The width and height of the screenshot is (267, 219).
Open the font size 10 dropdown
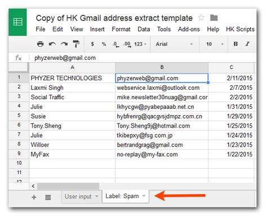tap(215, 44)
